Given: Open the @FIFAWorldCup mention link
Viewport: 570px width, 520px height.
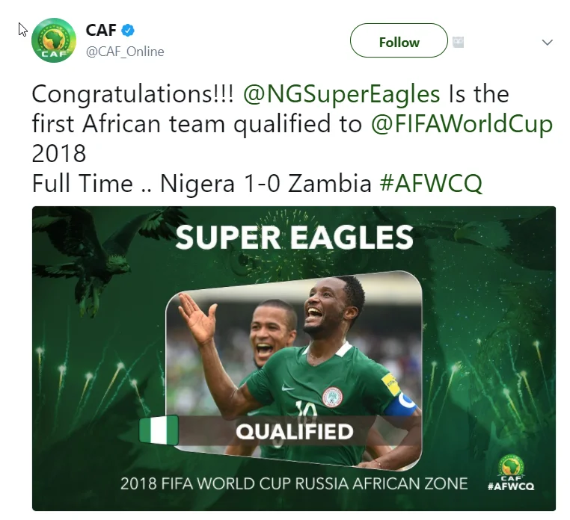Looking at the screenshot, I should pos(462,124).
